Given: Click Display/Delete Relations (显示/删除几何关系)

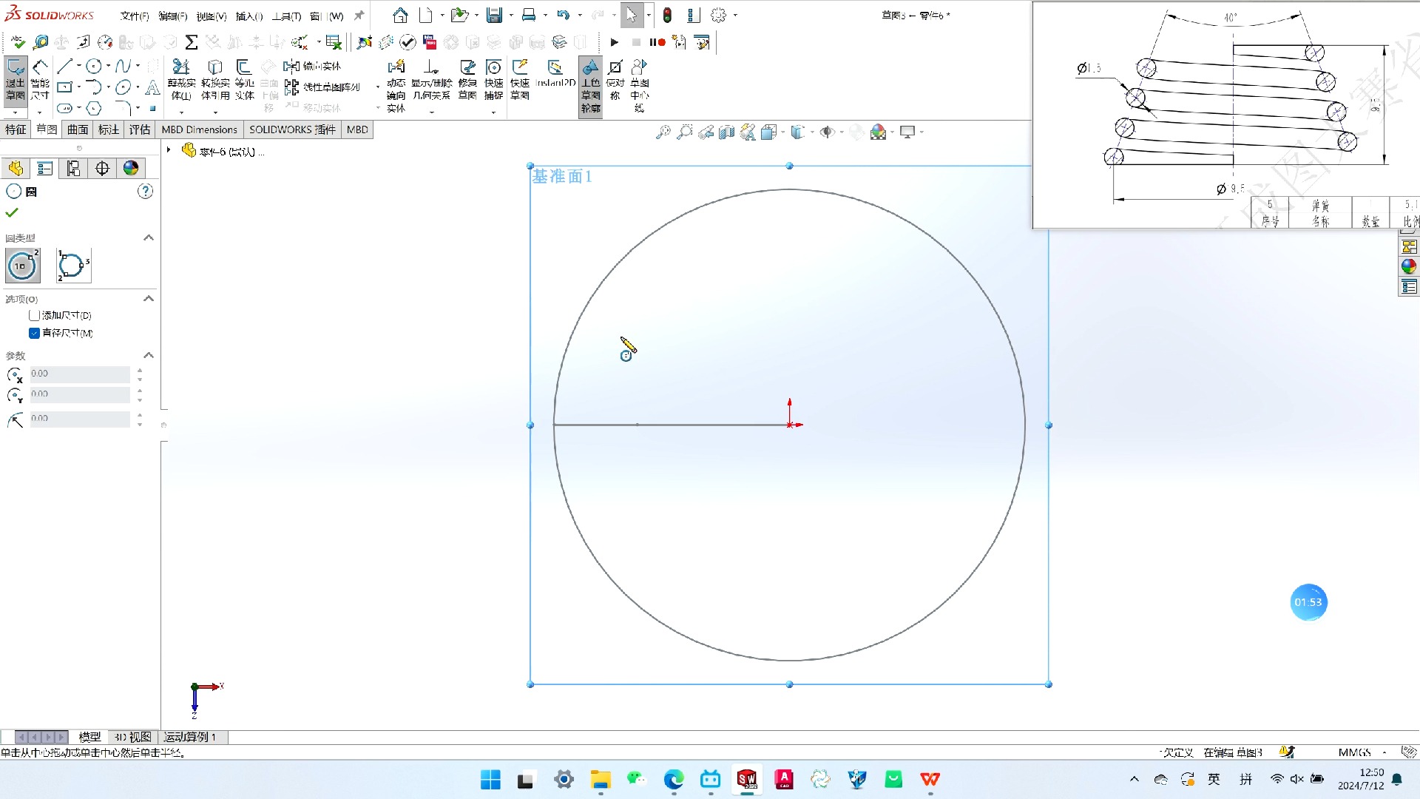Looking at the screenshot, I should click(432, 79).
